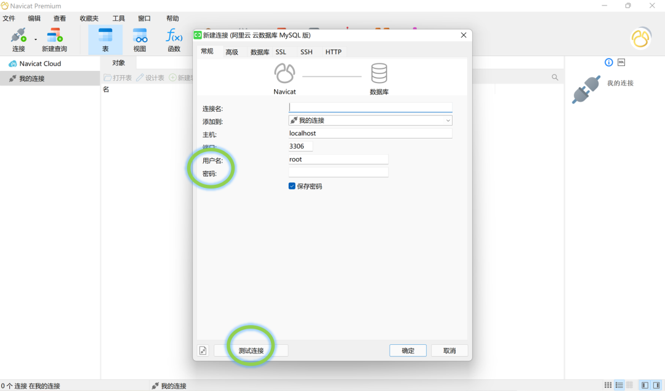665x391 pixels.
Task: Click the large plug icon in info pane
Action: 587,89
